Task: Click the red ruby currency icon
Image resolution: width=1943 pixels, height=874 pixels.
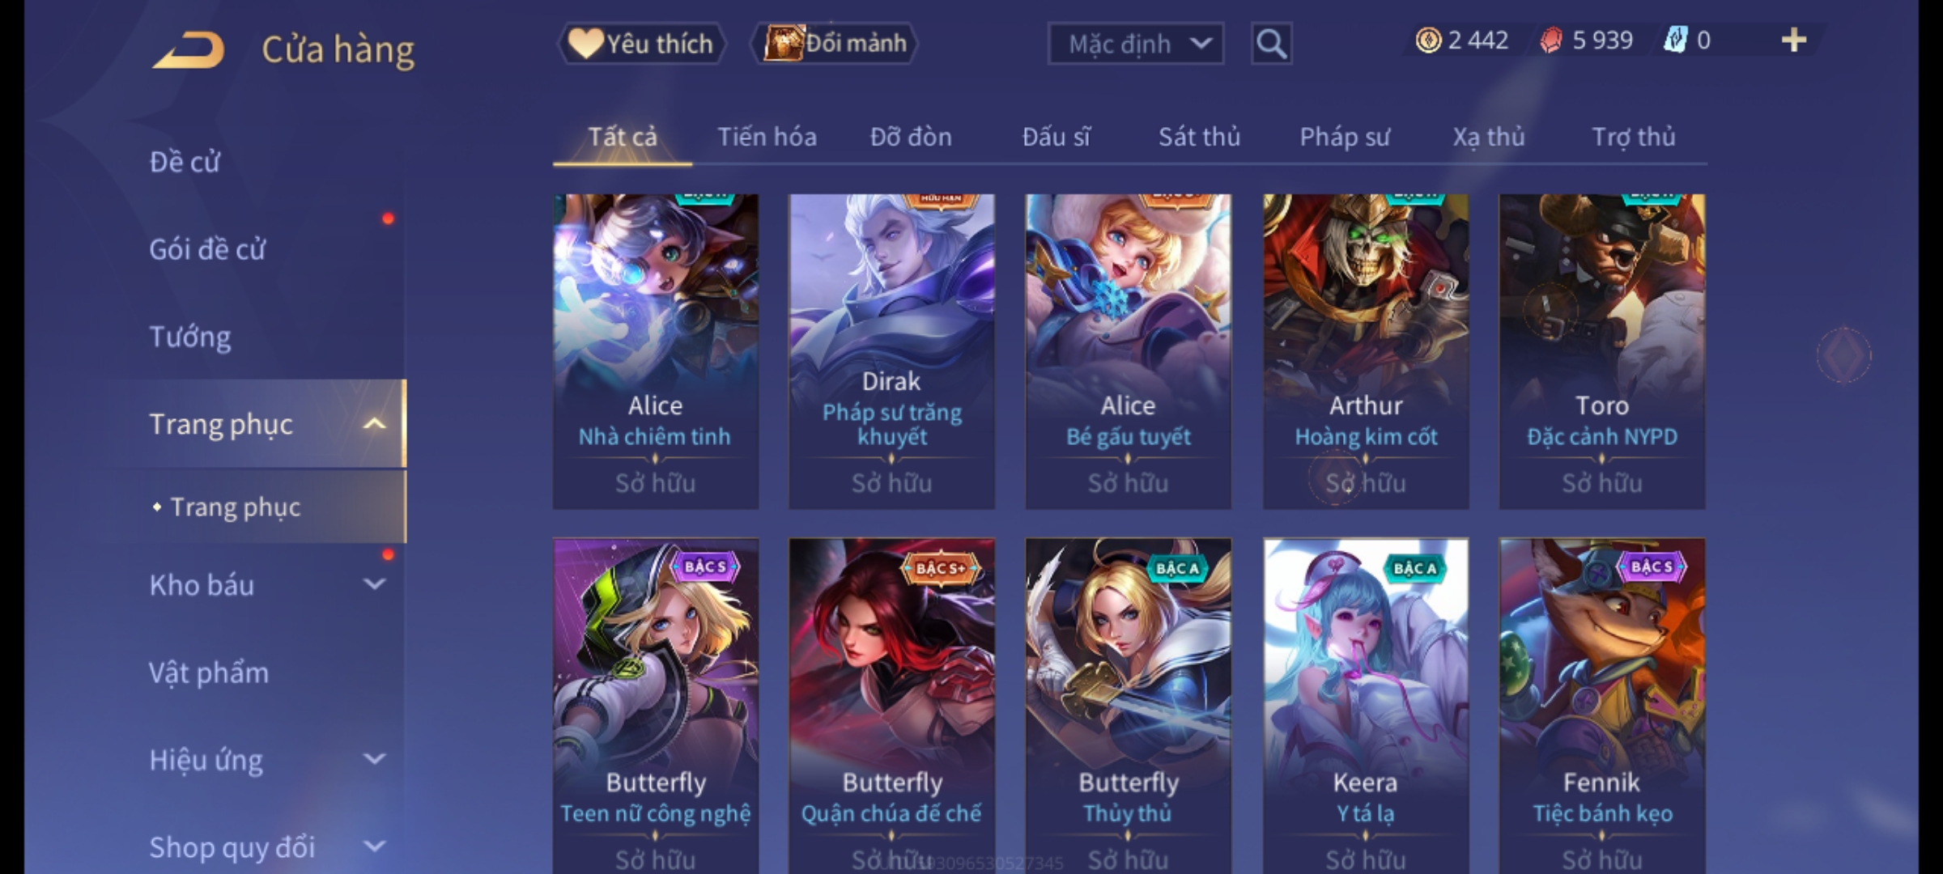Action: pyautogui.click(x=1551, y=40)
